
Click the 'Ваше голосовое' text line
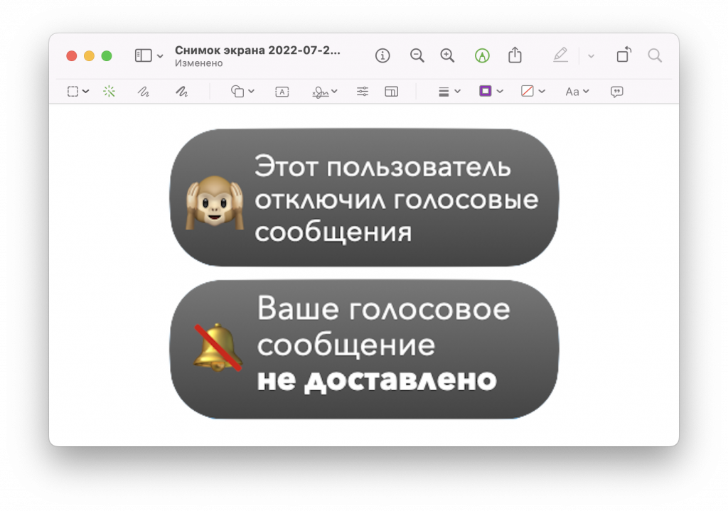coord(383,308)
